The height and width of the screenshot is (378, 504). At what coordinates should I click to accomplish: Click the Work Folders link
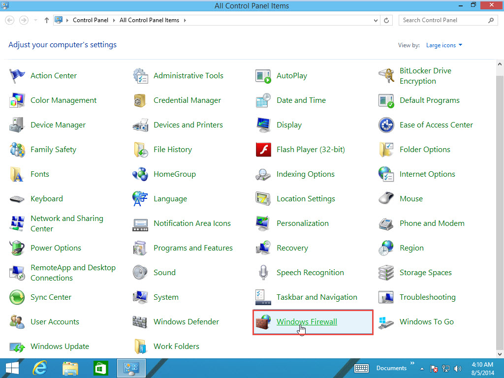click(176, 346)
